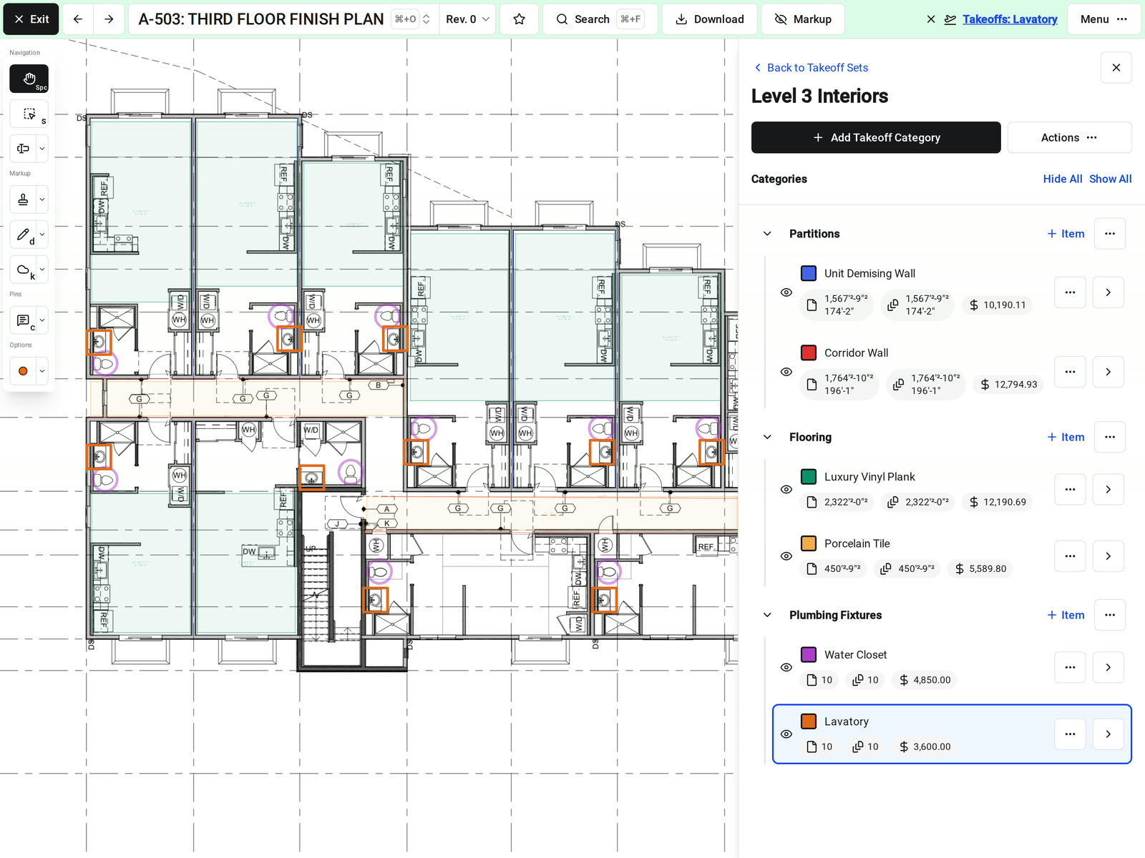The height and width of the screenshot is (858, 1145).
Task: Favorite this sheet with star icon
Action: pyautogui.click(x=520, y=19)
